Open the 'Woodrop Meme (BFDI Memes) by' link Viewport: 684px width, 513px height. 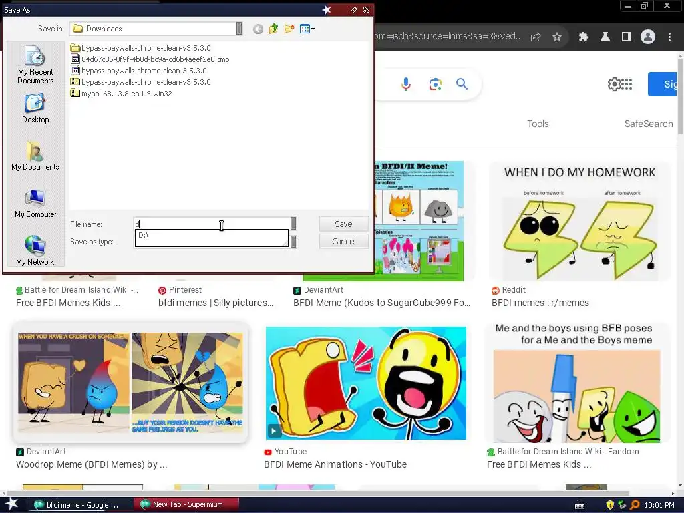pos(92,465)
